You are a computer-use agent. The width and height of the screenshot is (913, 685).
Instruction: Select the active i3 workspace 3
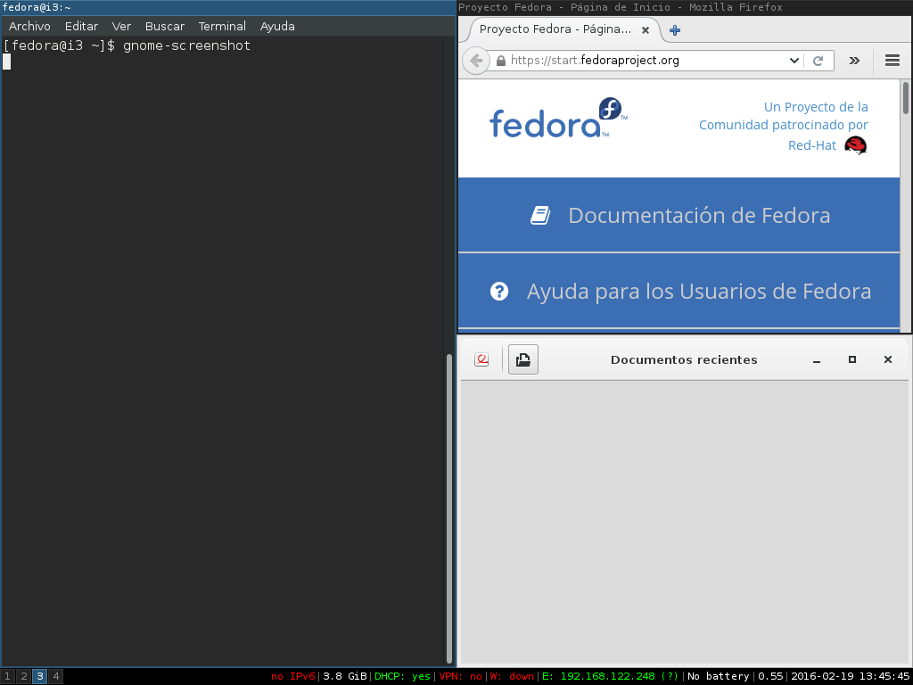pyautogui.click(x=39, y=676)
